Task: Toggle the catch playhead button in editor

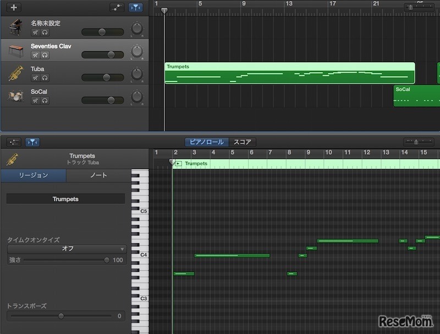Action: [32, 142]
